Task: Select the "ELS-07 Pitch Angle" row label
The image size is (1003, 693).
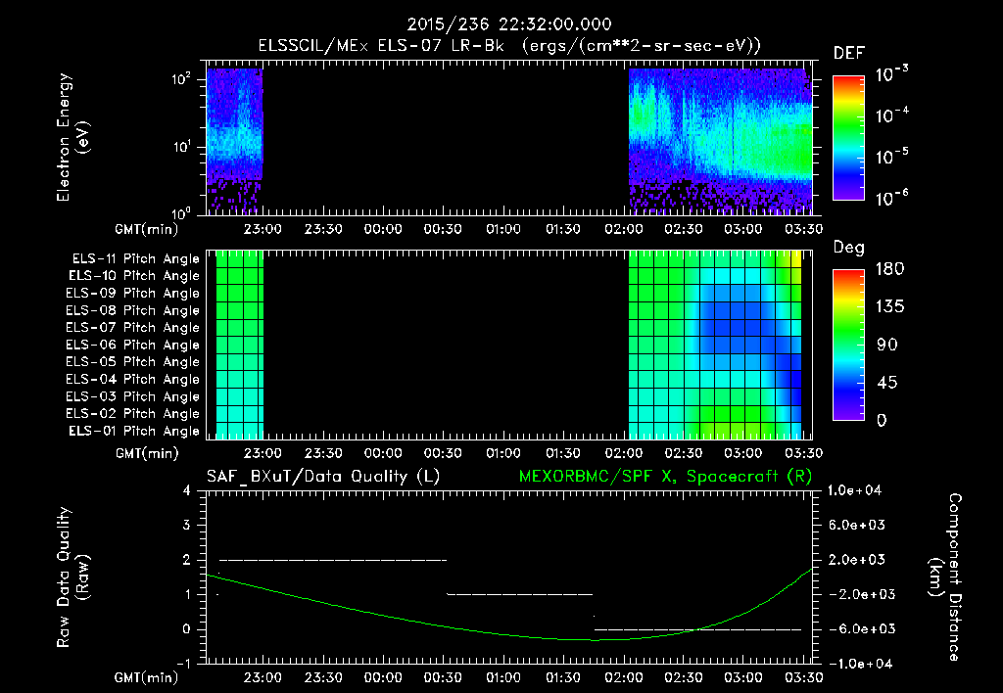Action: point(132,327)
